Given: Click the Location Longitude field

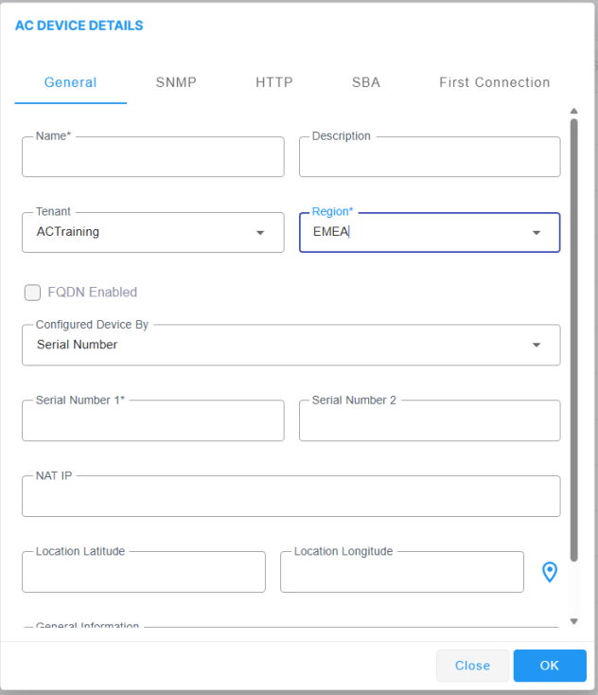Looking at the screenshot, I should pos(401,573).
